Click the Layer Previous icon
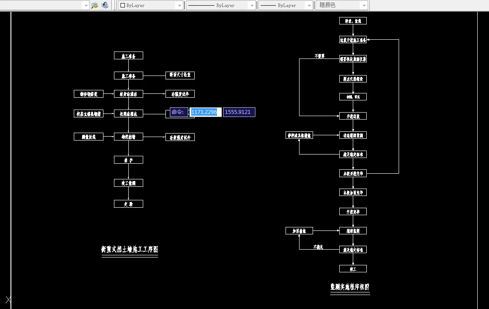 pos(105,5)
